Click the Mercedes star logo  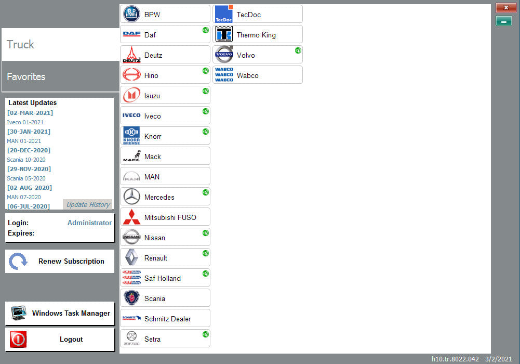point(131,197)
